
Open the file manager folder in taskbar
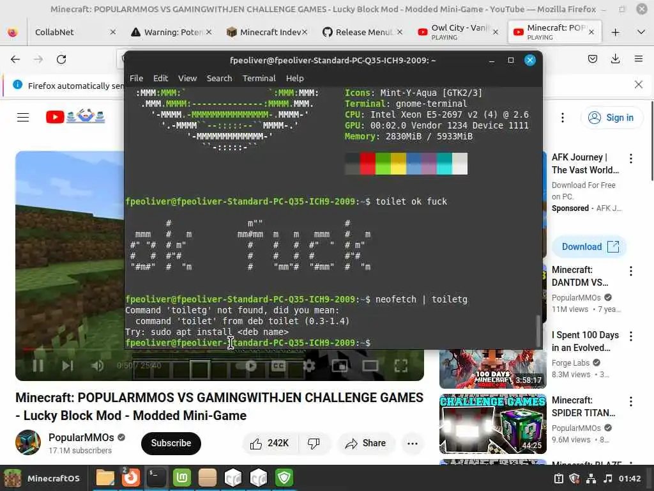pyautogui.click(x=105, y=478)
